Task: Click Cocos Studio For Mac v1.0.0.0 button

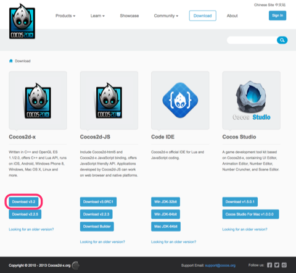Action: tap(250, 214)
